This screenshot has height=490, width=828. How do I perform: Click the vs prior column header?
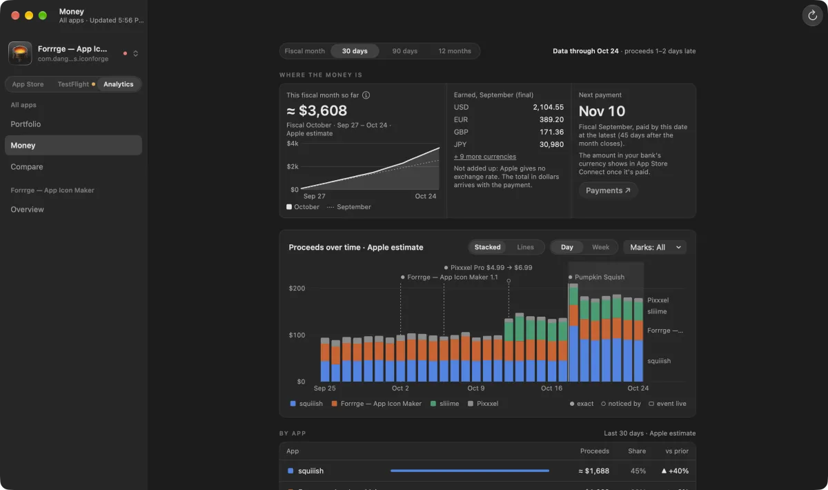click(x=677, y=451)
